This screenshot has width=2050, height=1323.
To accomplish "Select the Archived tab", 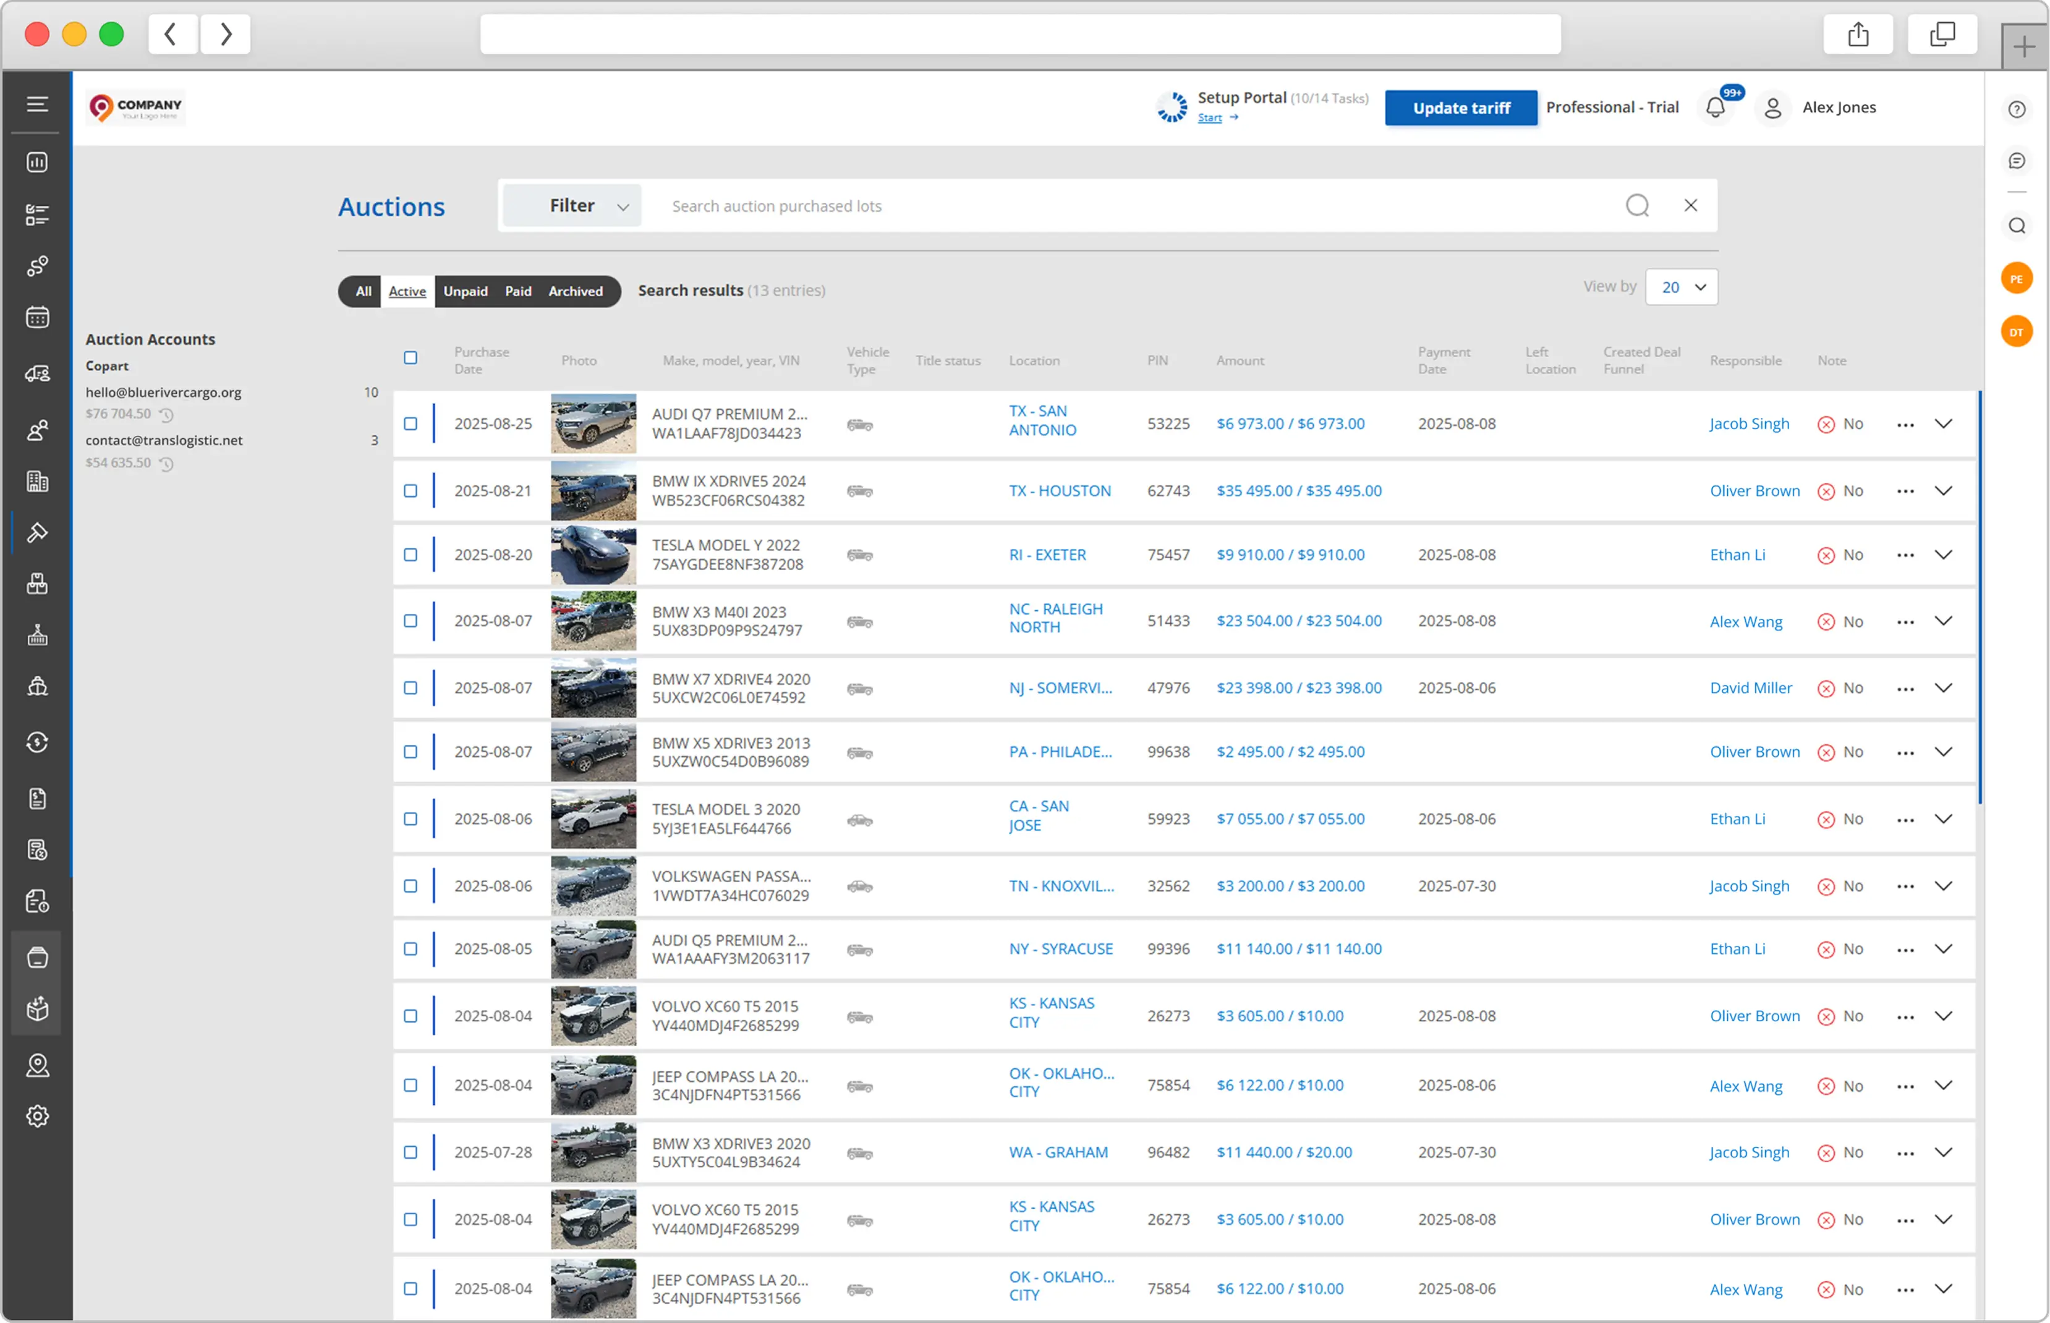I will (576, 291).
